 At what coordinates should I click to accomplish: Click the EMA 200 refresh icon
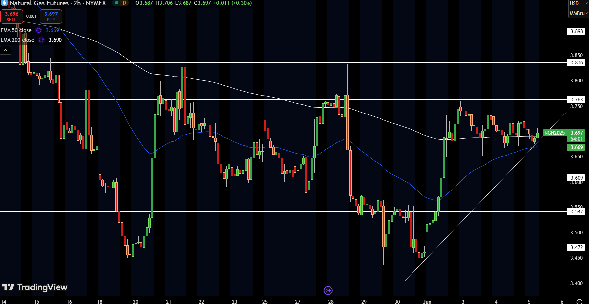[41, 40]
